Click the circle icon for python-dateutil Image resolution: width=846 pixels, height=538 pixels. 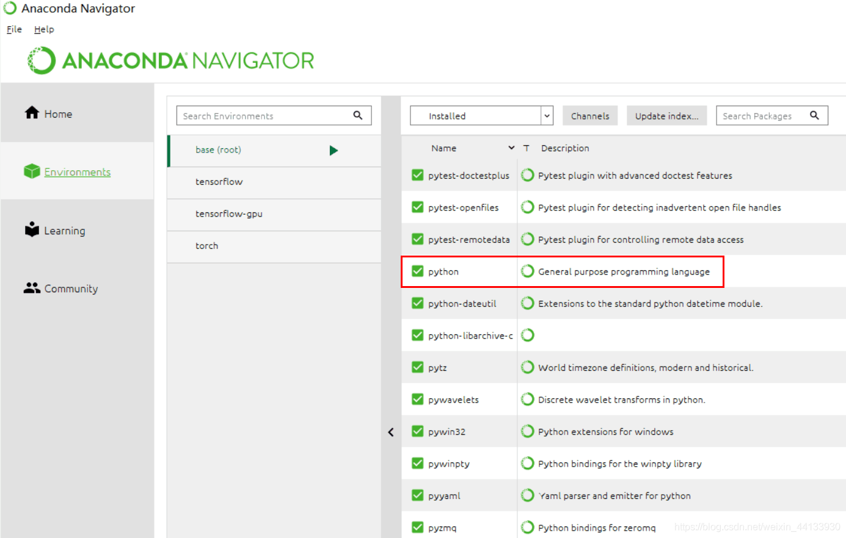click(x=528, y=303)
